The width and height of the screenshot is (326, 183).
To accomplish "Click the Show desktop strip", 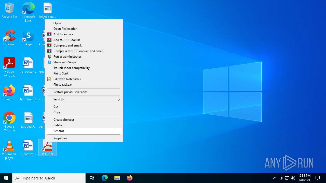I will (x=325, y=178).
